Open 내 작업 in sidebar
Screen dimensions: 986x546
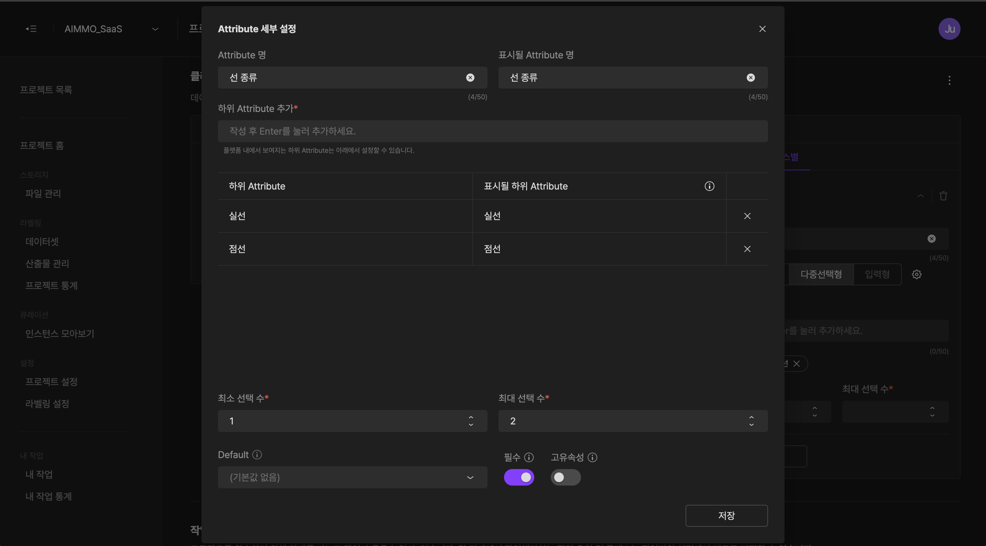[x=39, y=475]
